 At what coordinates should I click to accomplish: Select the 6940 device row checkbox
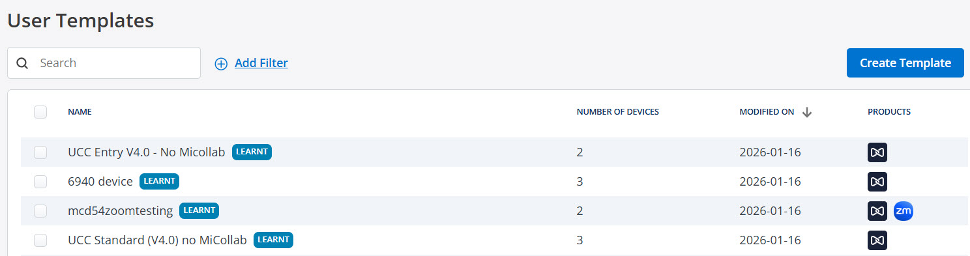click(40, 182)
